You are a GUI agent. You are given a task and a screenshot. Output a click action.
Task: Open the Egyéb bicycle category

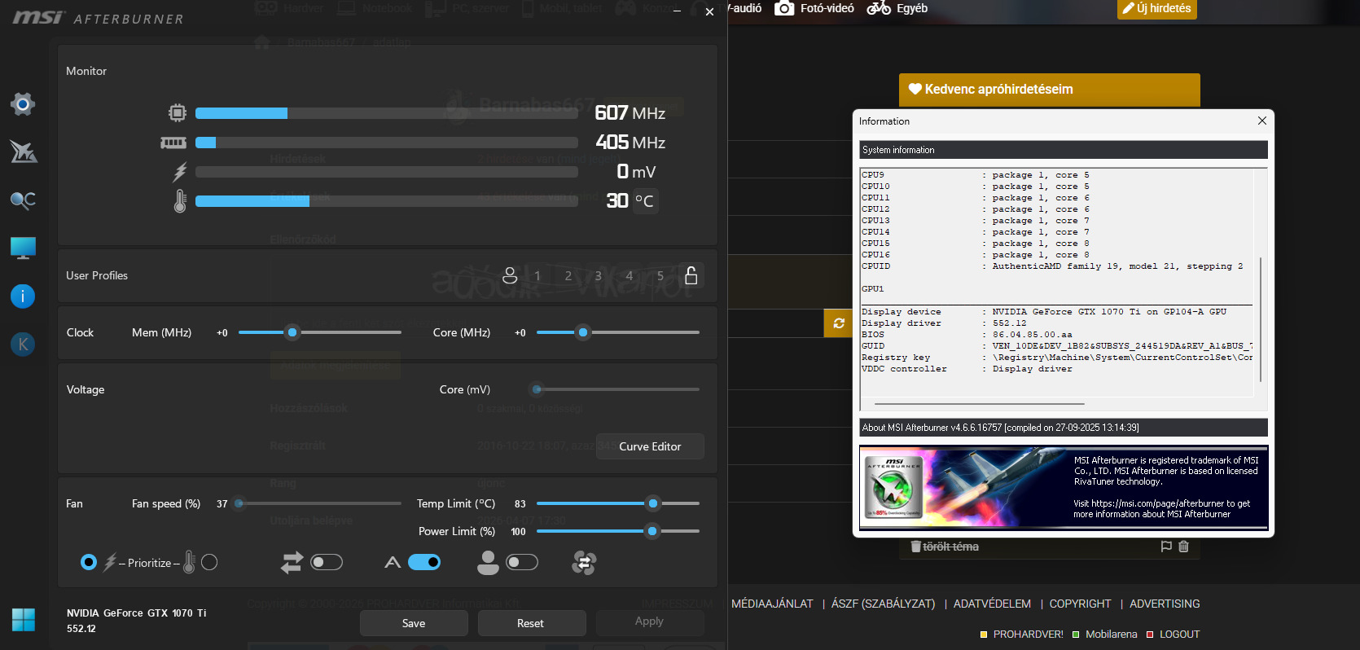click(897, 8)
